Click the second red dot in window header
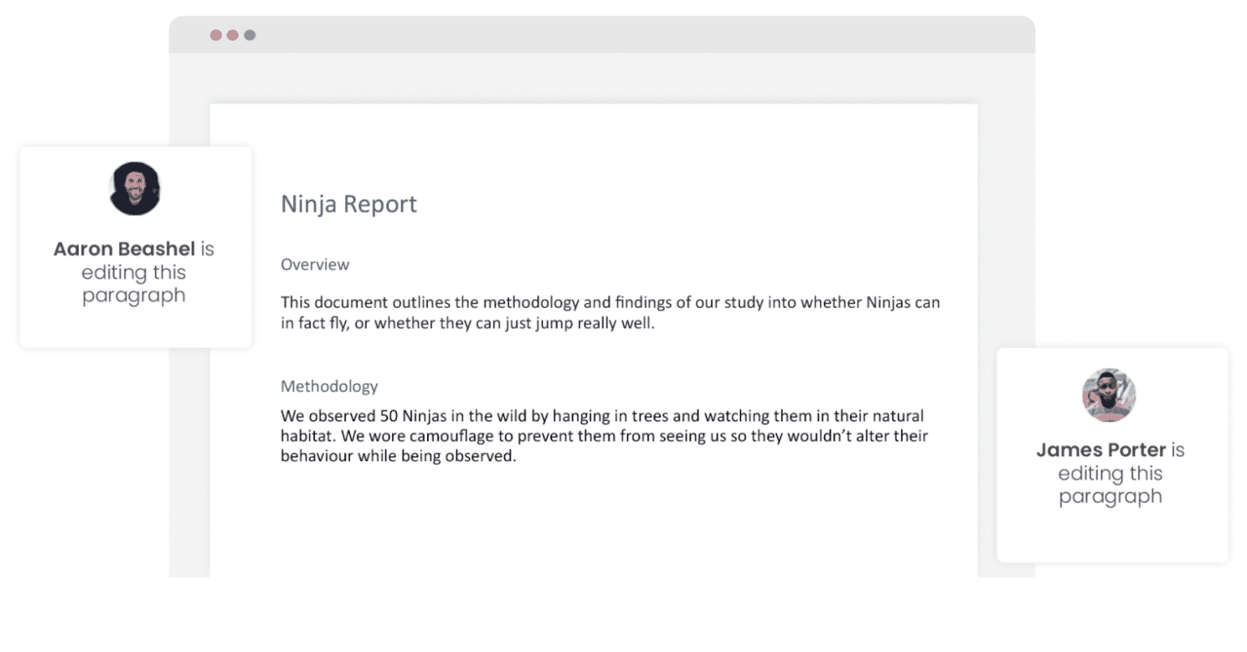Viewport: 1247px width, 652px height. click(232, 35)
